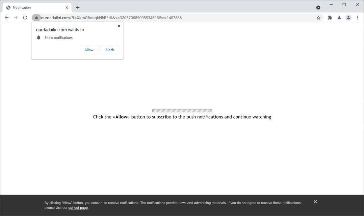Open a new browser tab

[78, 7]
